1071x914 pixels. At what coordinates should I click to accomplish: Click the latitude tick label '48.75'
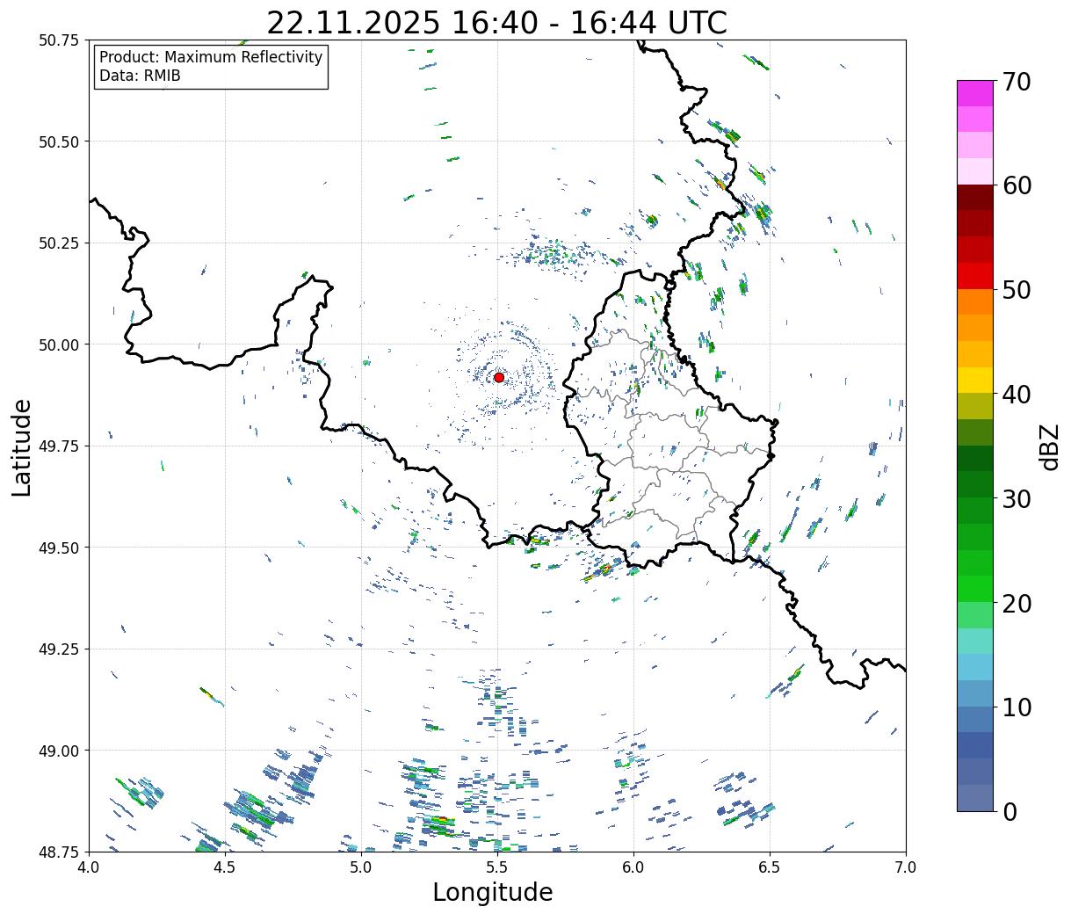(x=59, y=852)
